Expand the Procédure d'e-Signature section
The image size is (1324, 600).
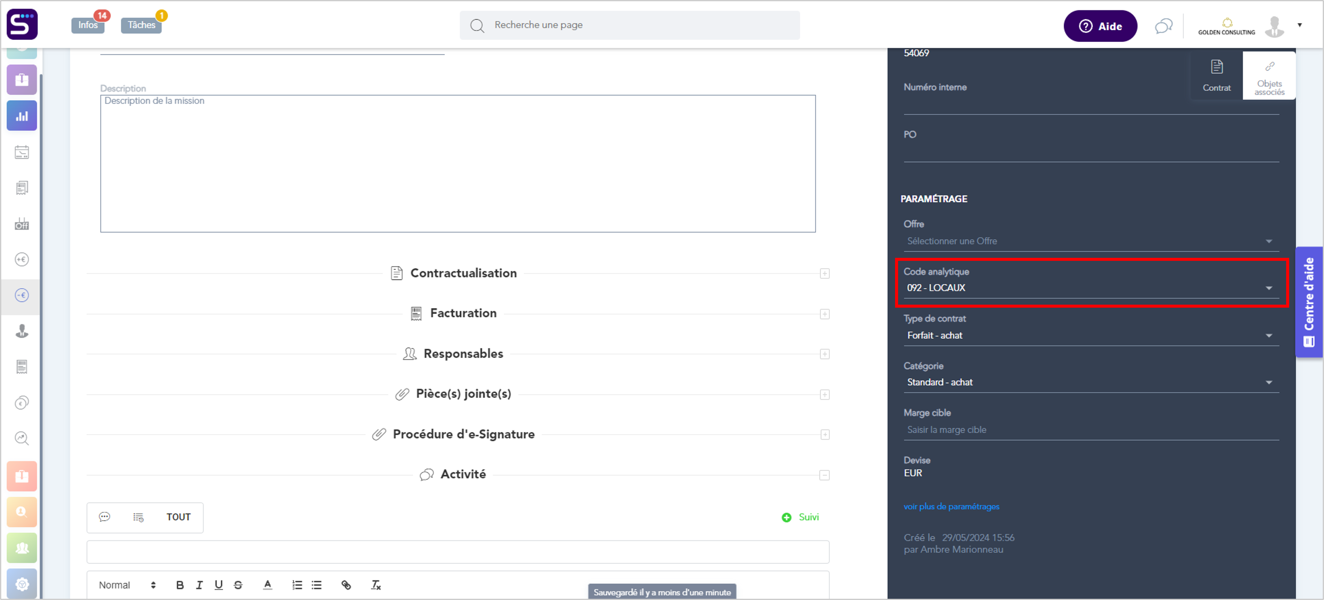tap(824, 435)
